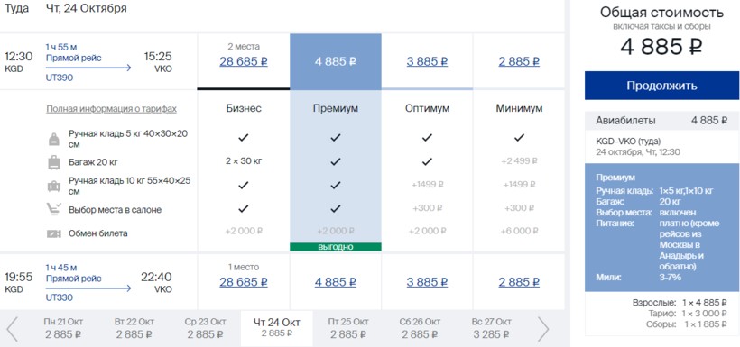The height and width of the screenshot is (347, 740).
Task: Choose Премиум 4 885 ₽ on flight UT330
Action: [336, 282]
